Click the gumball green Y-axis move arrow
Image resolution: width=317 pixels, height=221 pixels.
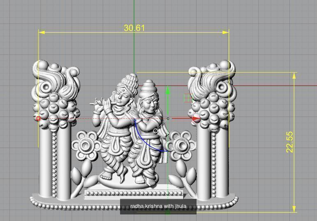click(168, 90)
